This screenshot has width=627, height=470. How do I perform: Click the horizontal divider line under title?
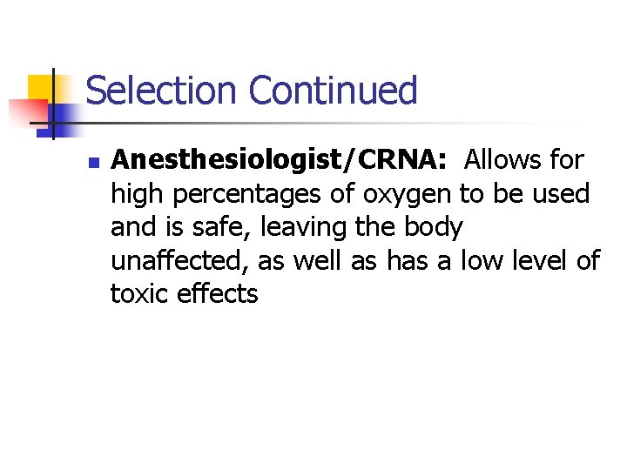pyautogui.click(x=304, y=123)
